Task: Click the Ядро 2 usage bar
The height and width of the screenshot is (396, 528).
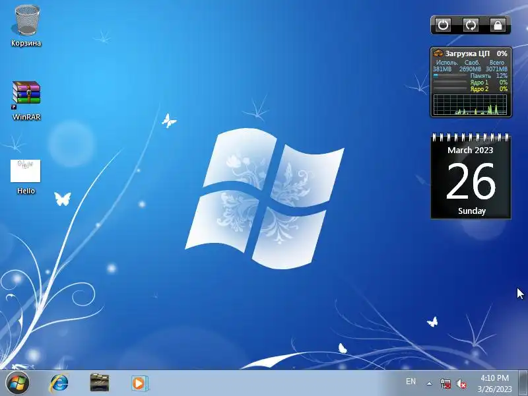Action: pyautogui.click(x=451, y=89)
